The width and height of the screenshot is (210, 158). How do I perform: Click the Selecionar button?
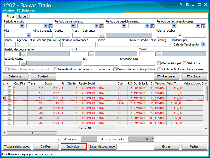click(x=15, y=76)
